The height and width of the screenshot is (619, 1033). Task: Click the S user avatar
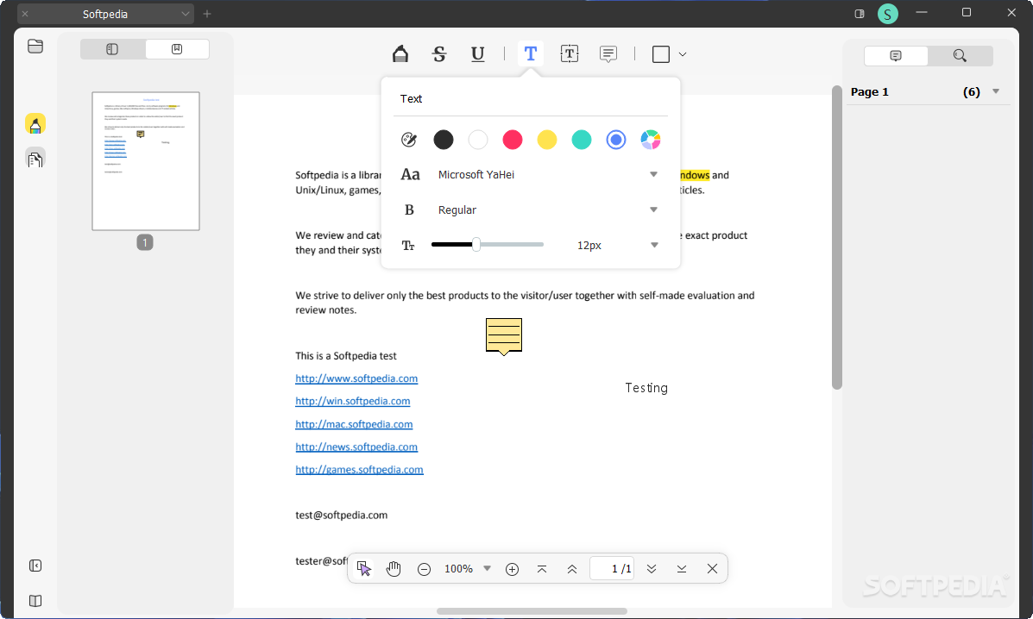[887, 14]
